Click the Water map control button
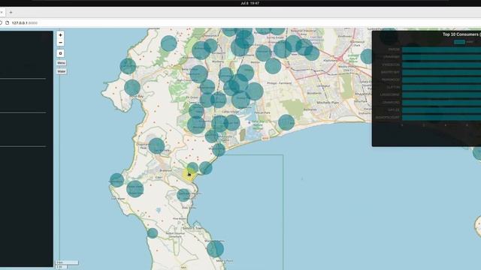The image size is (481, 270). (62, 71)
